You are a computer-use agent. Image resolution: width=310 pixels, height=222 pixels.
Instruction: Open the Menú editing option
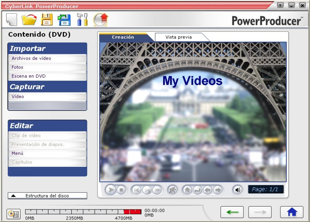coord(47,153)
